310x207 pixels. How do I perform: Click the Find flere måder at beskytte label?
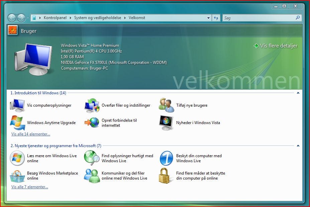(200, 176)
